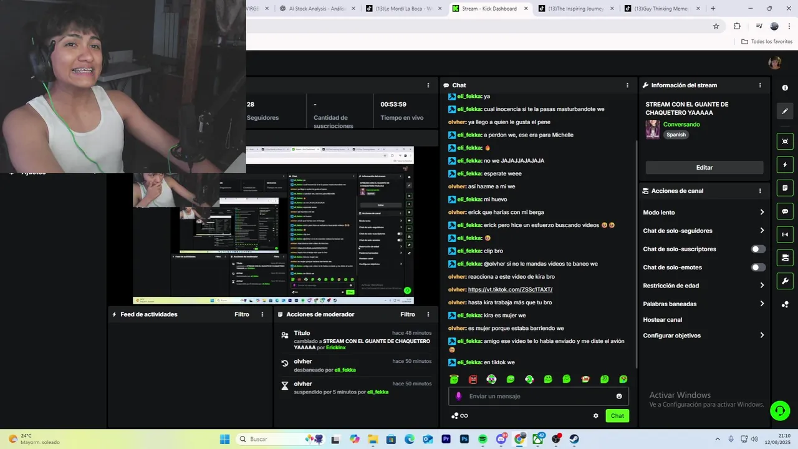
Task: Open Filtro in Acciones de moderador
Action: tap(408, 314)
